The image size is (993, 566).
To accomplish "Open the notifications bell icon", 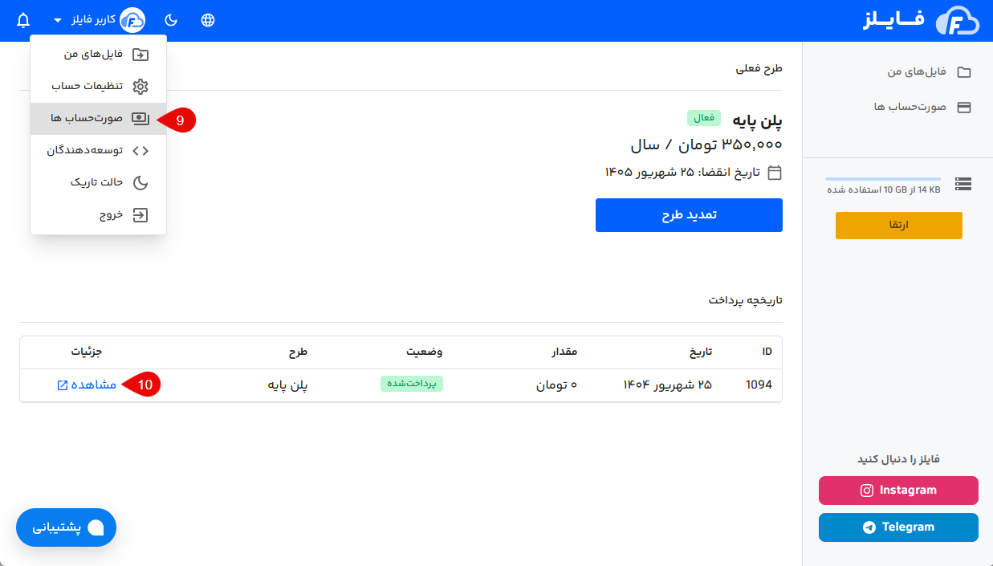I will (x=22, y=19).
